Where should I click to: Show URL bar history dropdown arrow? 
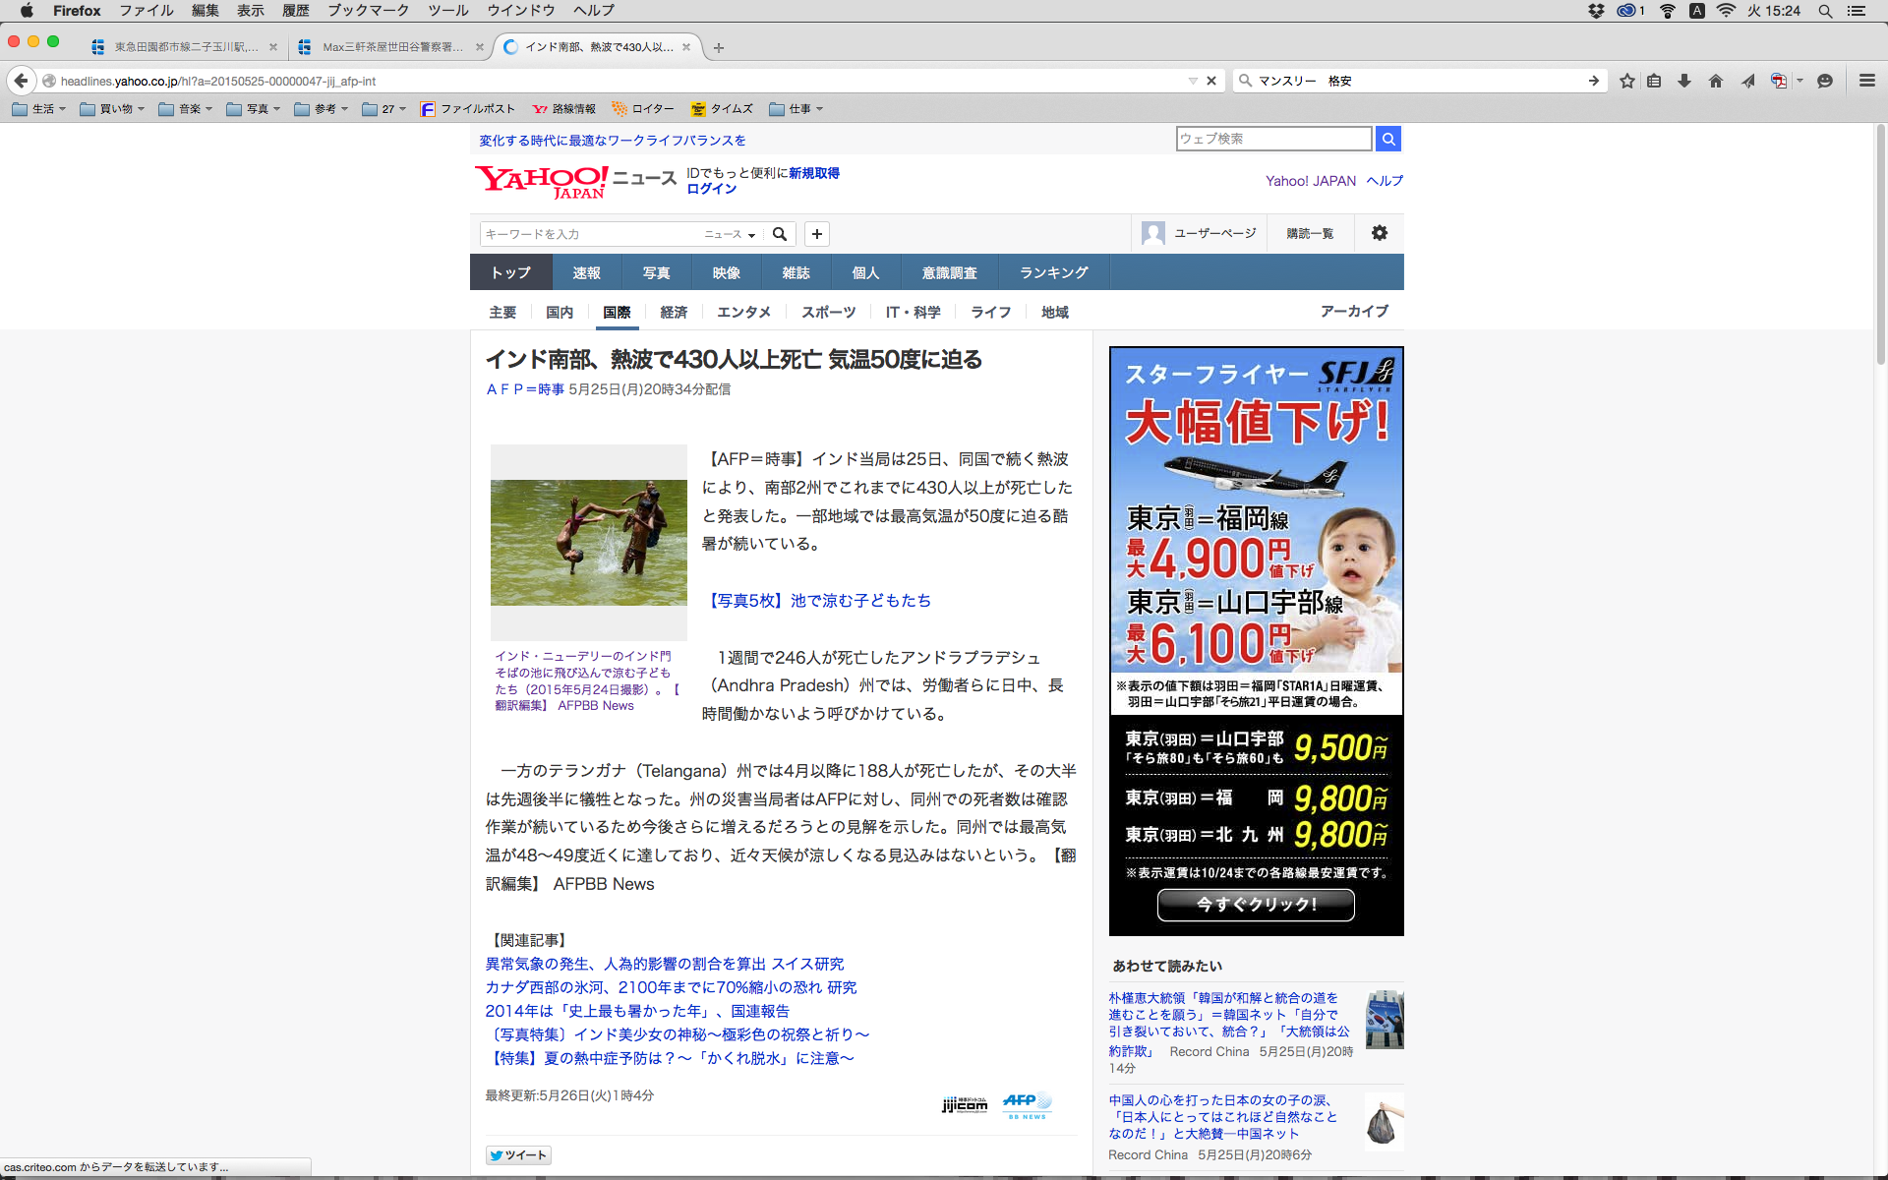1193,81
